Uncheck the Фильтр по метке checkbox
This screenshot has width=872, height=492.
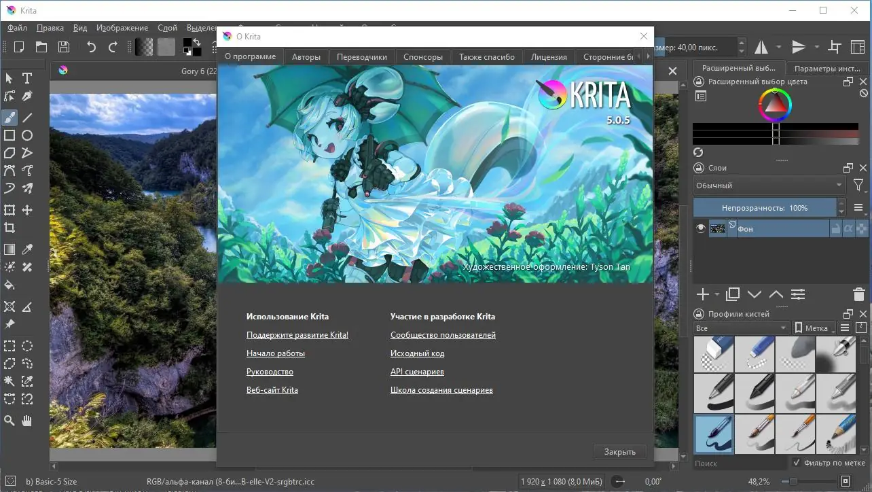(x=797, y=463)
